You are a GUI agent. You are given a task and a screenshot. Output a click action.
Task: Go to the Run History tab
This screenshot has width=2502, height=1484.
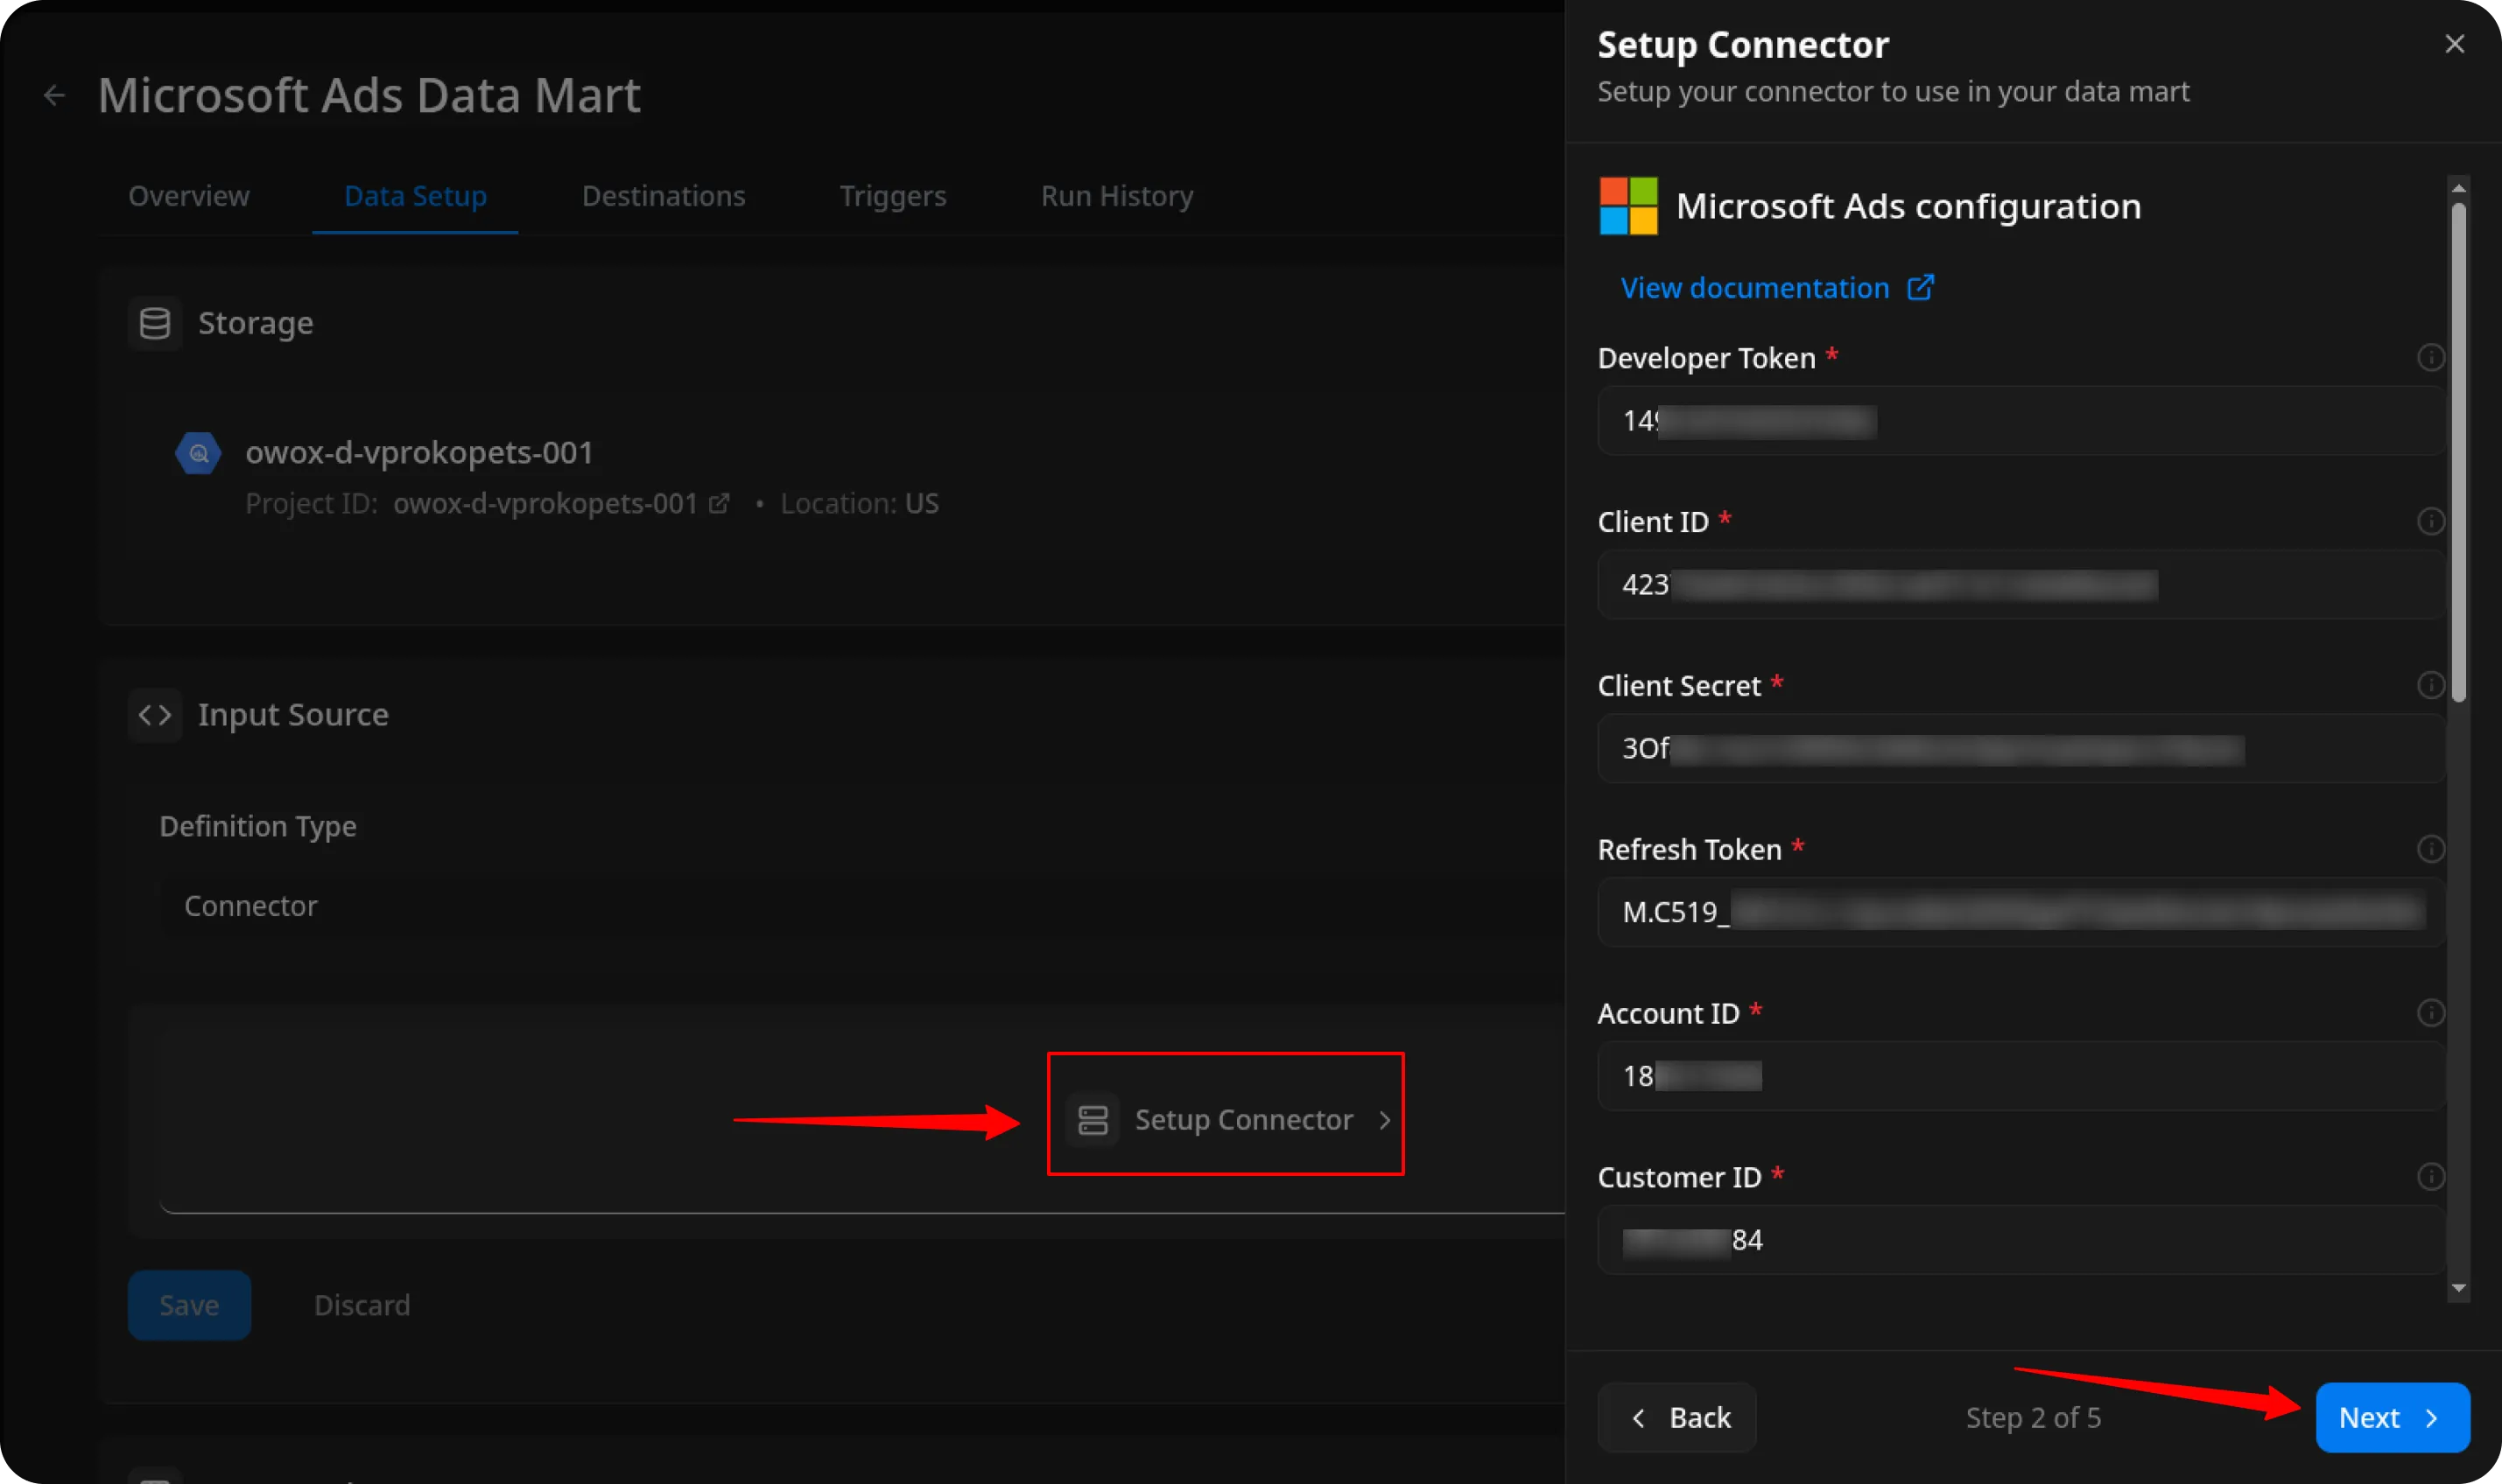[1116, 196]
